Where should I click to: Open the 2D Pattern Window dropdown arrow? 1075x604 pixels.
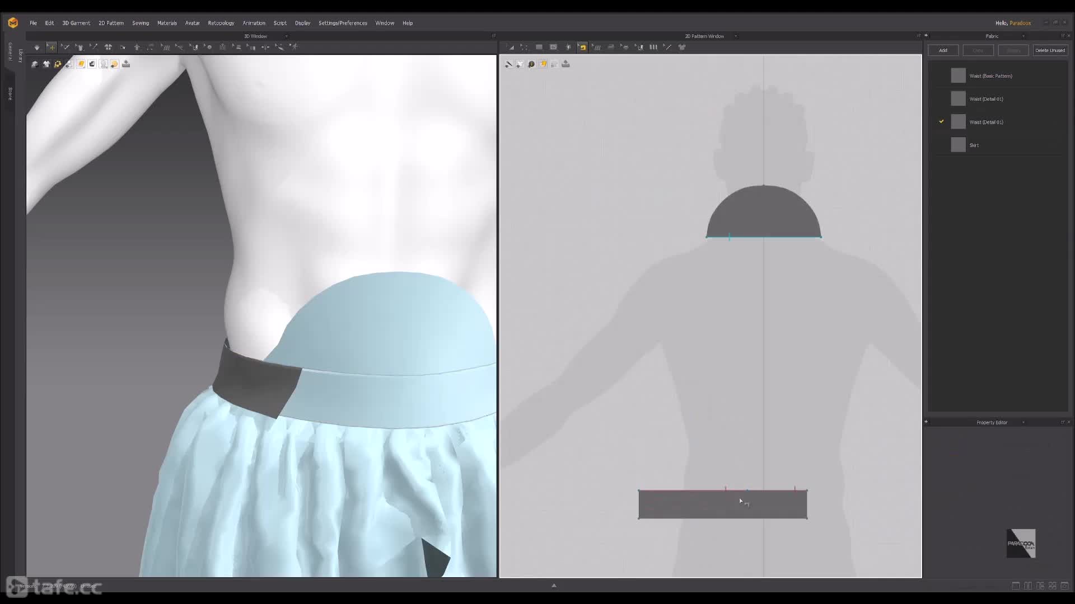736,36
